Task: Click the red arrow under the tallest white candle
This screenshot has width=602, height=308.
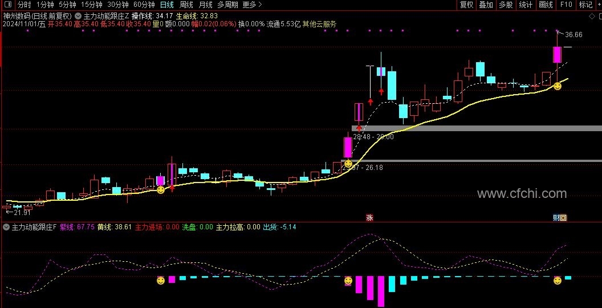Action: pyautogui.click(x=370, y=102)
